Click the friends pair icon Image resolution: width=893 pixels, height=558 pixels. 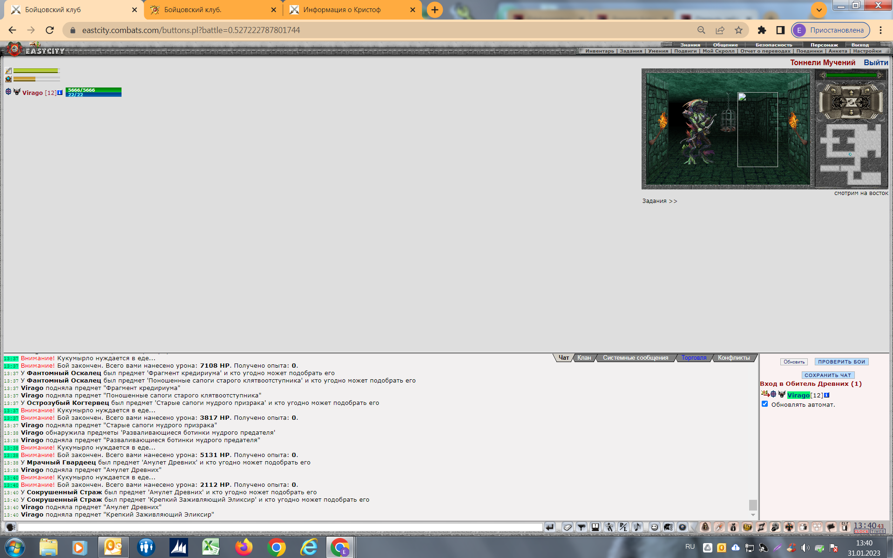pos(803,527)
